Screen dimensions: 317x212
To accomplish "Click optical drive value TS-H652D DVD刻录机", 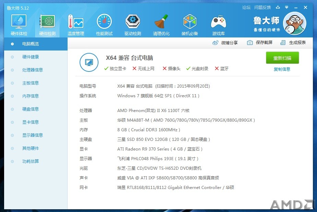I will click(x=159, y=168).
